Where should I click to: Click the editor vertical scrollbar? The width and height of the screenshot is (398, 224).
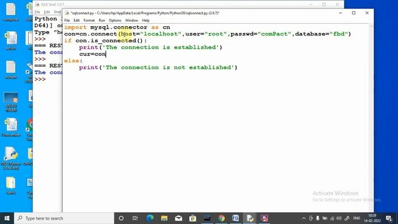point(371,118)
